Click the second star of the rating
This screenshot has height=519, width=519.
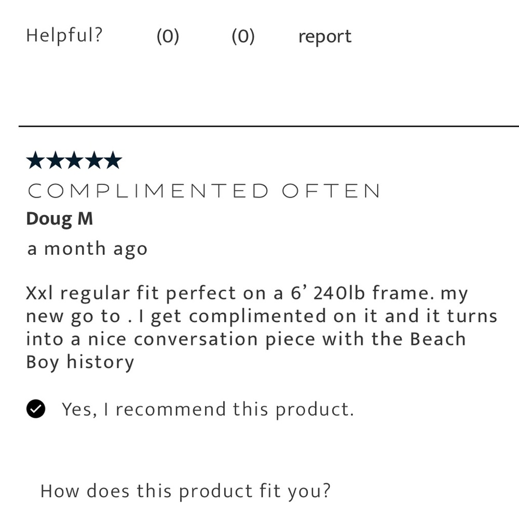click(55, 161)
